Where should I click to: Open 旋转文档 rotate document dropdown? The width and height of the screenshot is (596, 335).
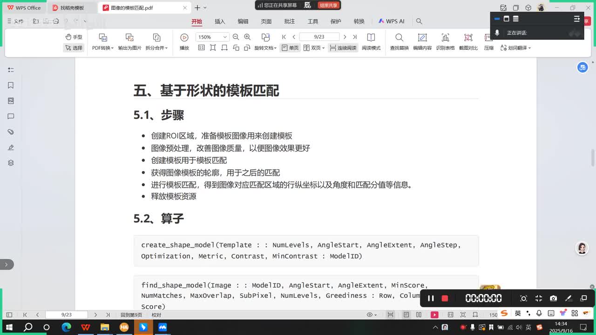point(265,48)
